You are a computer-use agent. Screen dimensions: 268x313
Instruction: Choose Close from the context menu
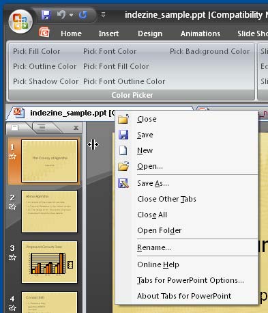click(x=186, y=119)
